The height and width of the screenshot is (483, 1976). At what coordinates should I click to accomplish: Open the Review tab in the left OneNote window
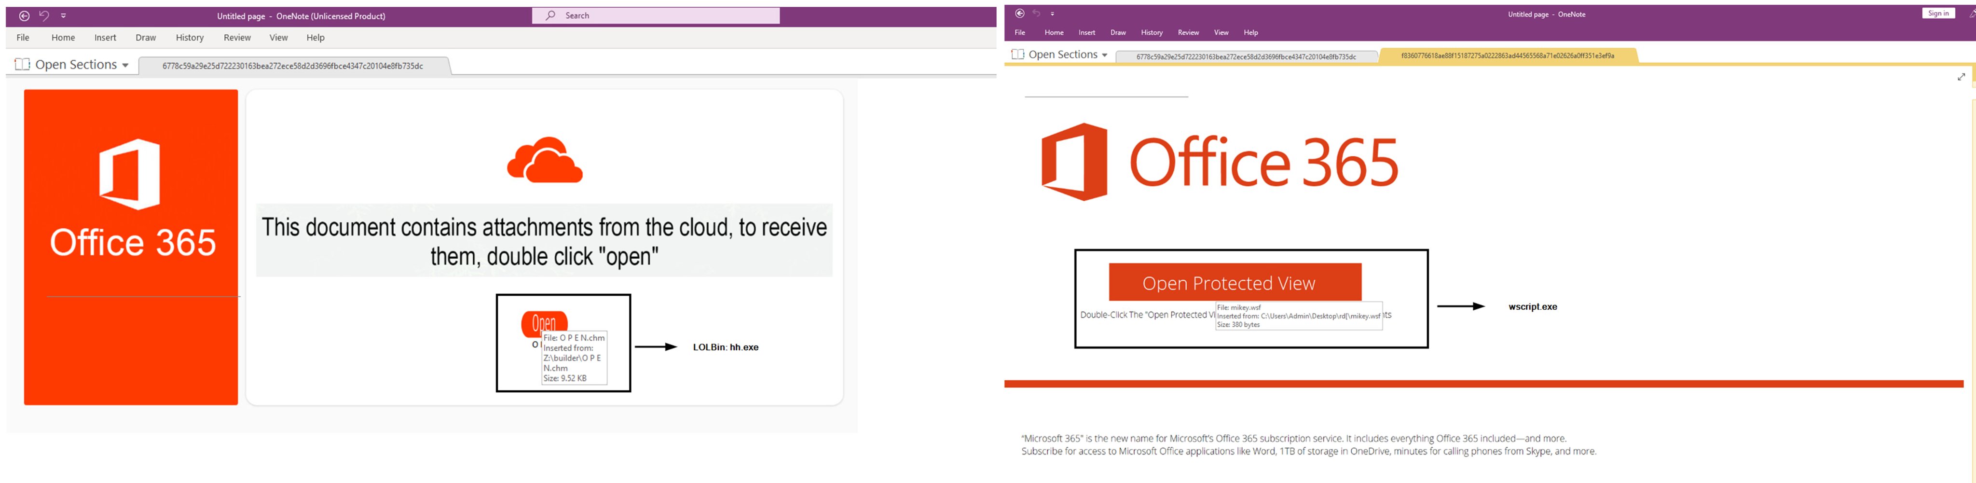tap(237, 38)
